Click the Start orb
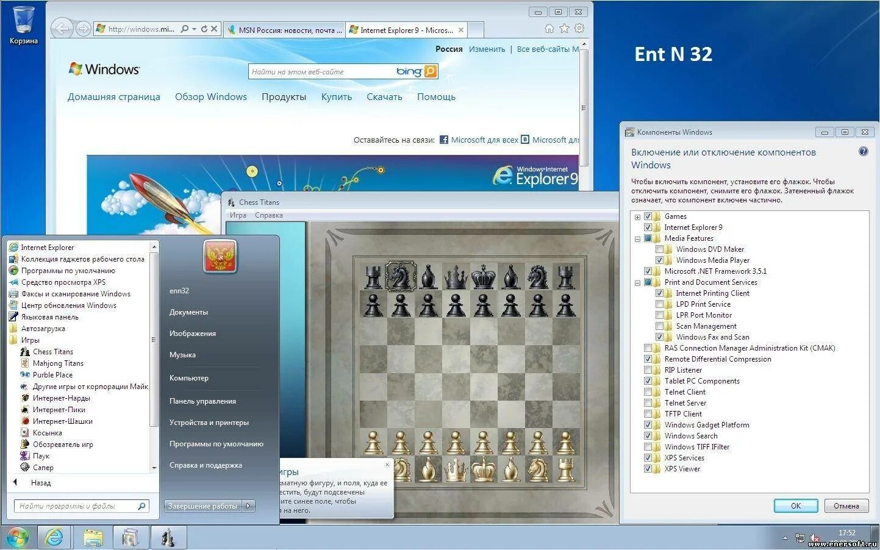The height and width of the screenshot is (550, 880). click(x=18, y=537)
